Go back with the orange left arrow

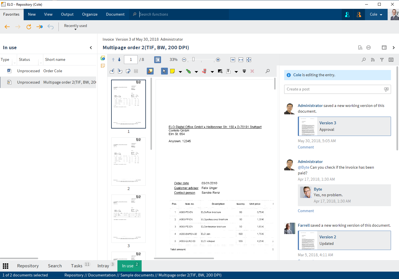pos(7,27)
